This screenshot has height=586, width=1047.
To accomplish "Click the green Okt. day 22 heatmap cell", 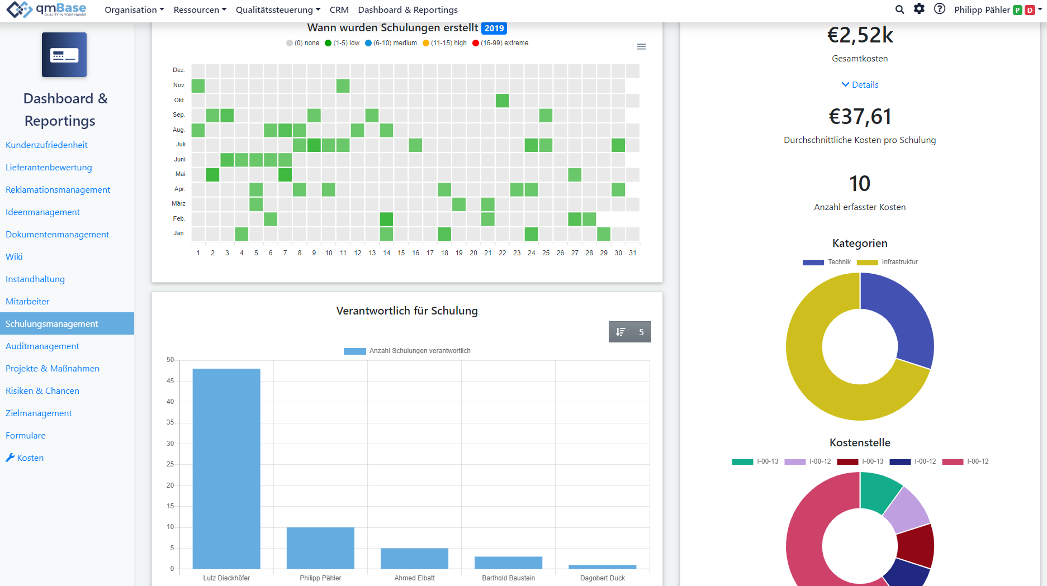I will click(502, 101).
